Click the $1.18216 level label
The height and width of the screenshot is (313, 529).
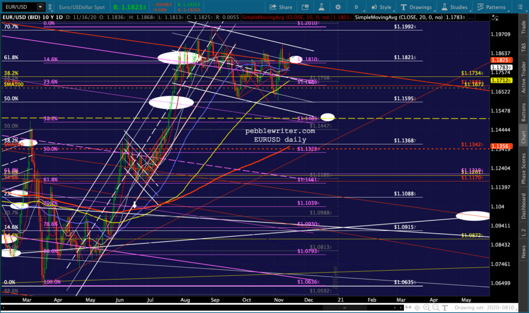405,58
